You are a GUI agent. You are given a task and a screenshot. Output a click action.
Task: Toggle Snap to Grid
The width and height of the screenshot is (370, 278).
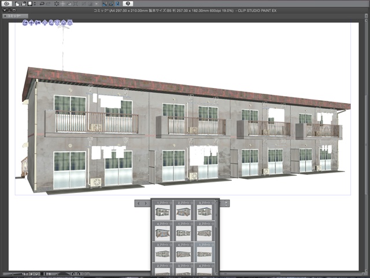[118, 3]
